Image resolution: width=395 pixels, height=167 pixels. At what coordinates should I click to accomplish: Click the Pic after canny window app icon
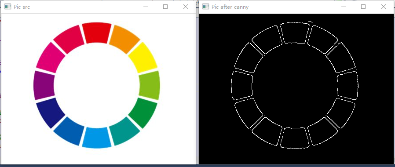[x=206, y=7]
